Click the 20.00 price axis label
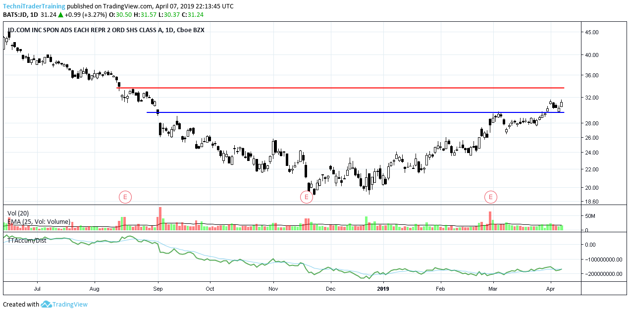 click(x=592, y=188)
